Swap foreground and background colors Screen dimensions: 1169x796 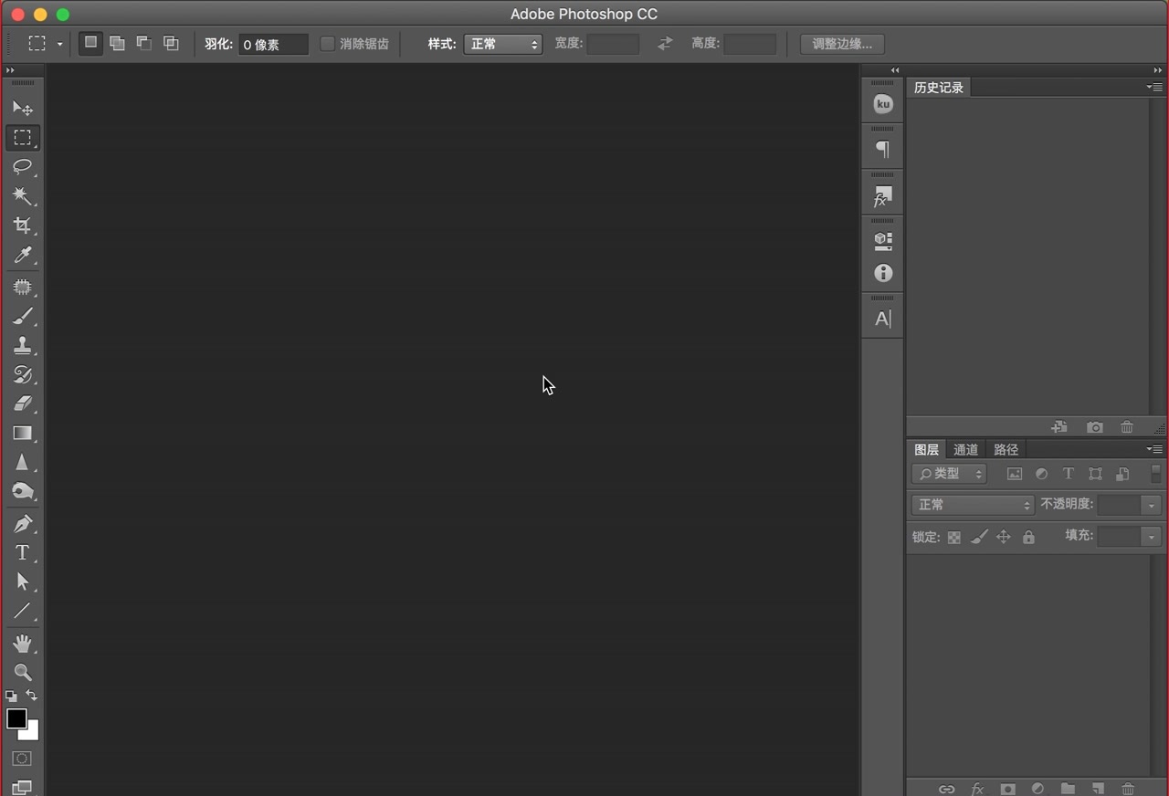click(x=32, y=696)
